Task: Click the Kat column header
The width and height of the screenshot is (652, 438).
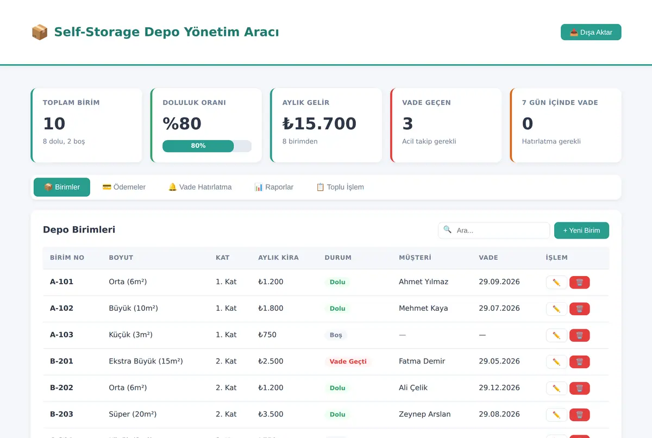Action: coord(223,258)
